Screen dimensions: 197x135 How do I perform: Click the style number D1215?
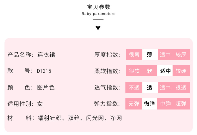point(44,71)
